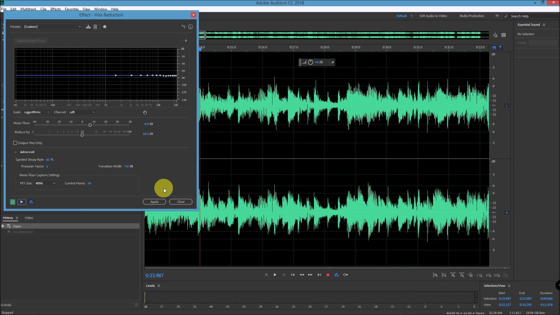Open the File menu
560x315 pixels.
click(4, 9)
